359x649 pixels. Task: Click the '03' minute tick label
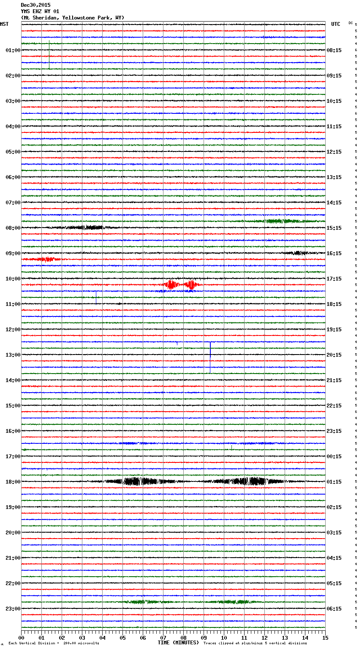pos(82,638)
